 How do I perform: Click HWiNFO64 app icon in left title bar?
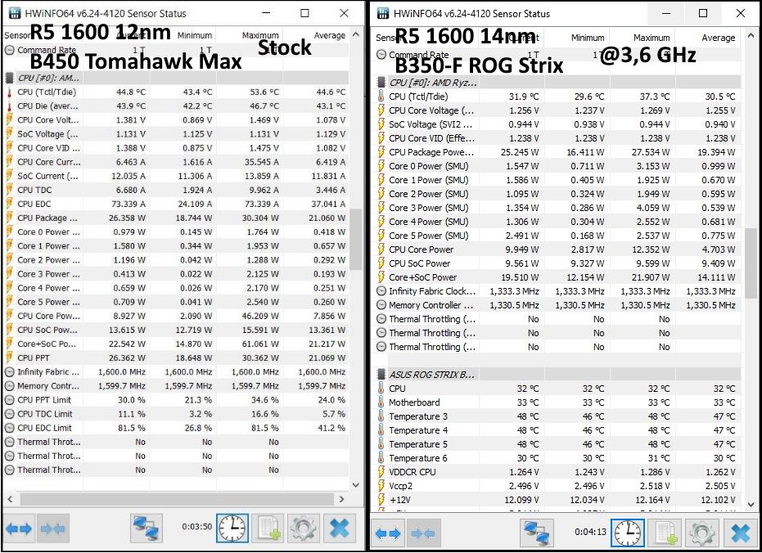coord(15,13)
